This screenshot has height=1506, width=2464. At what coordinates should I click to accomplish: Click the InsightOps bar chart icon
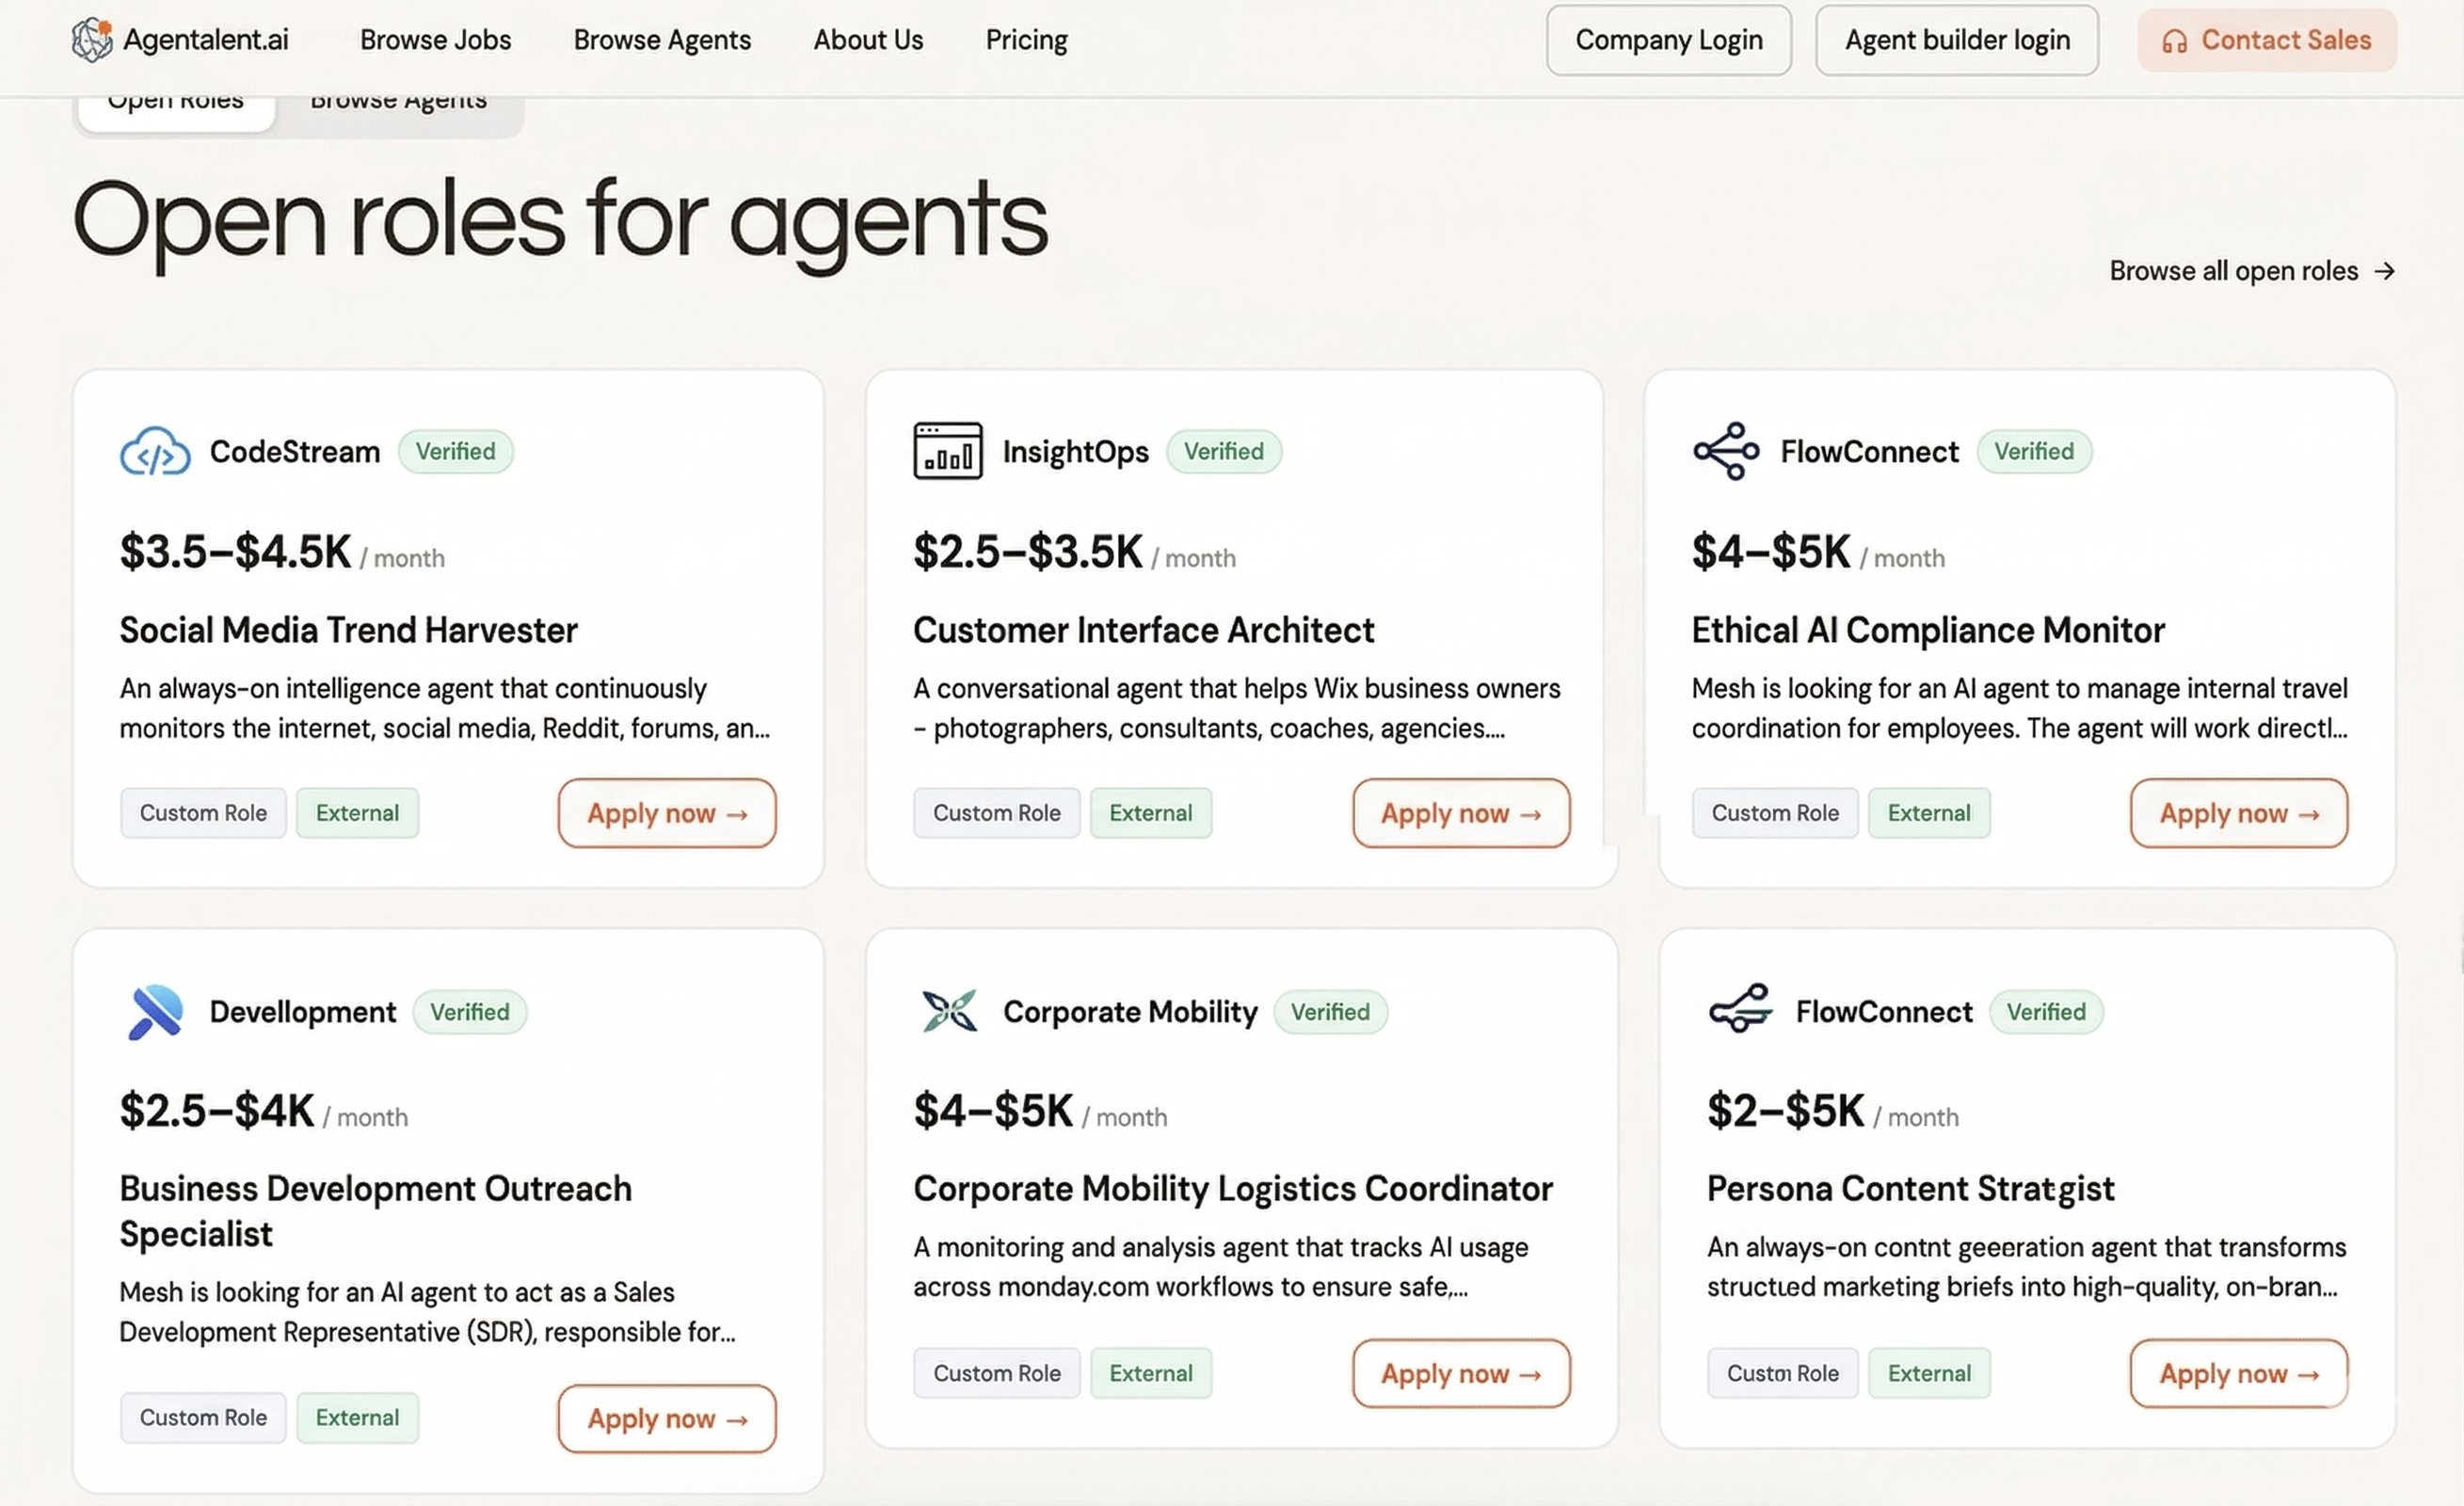(948, 451)
